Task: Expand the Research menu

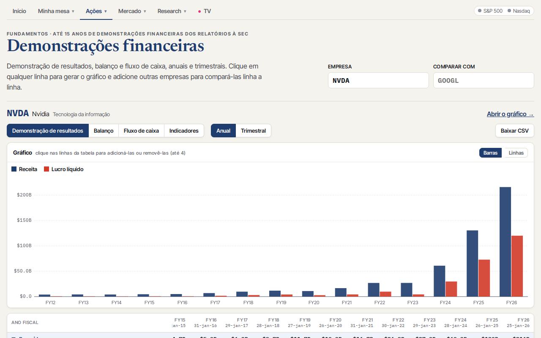Action: click(x=172, y=11)
